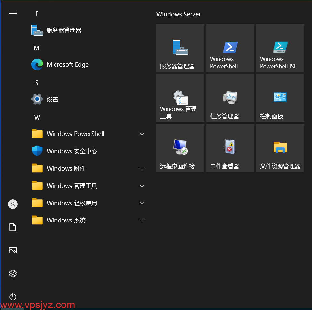Open the Documents icon in the left rail
312x310 pixels.
click(x=13, y=227)
